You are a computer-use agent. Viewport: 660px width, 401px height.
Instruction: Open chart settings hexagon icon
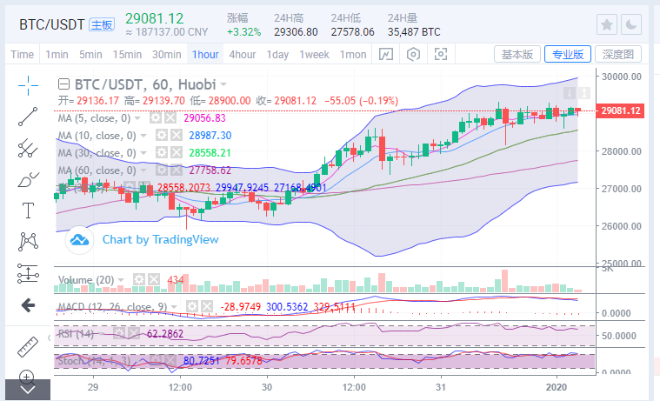click(413, 54)
